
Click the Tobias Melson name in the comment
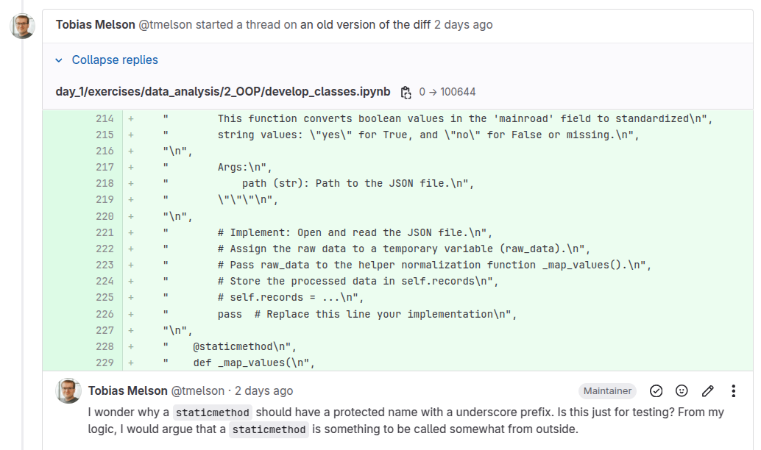127,391
